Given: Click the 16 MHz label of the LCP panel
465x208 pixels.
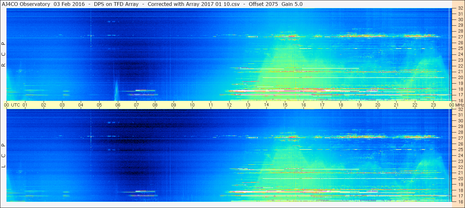Looking at the screenshot, I should [460, 201].
